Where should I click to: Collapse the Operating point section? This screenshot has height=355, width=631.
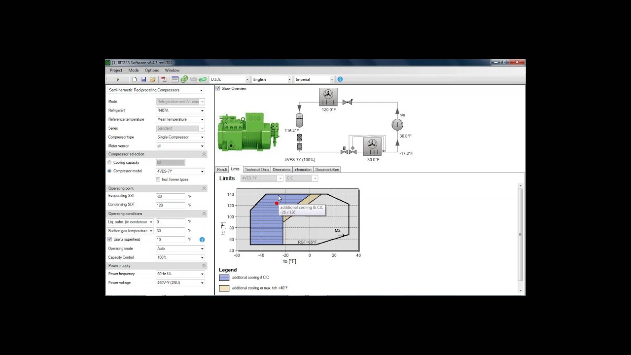tap(204, 188)
